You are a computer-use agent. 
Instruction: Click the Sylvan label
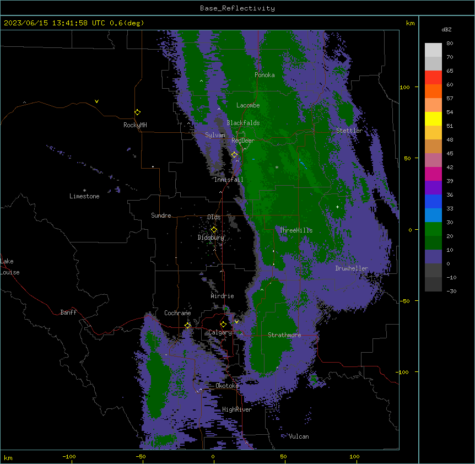(x=215, y=135)
